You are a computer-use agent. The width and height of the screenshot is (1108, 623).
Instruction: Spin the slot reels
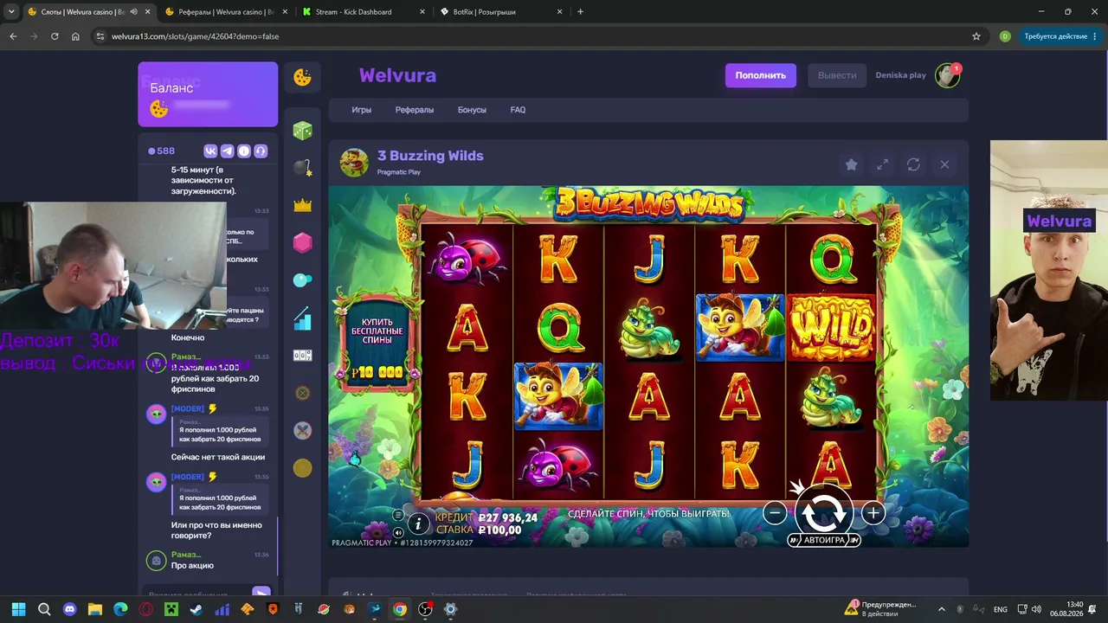click(823, 512)
